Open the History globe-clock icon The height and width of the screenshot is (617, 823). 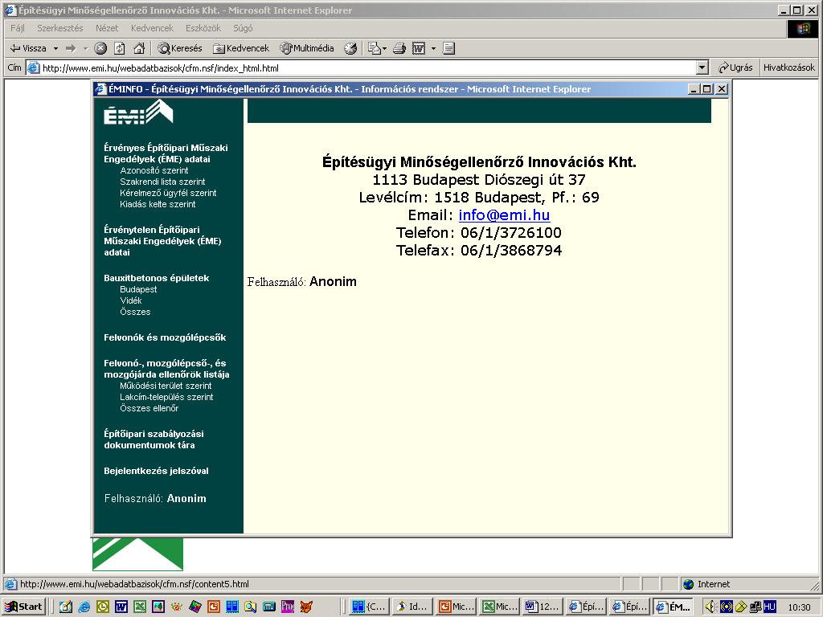click(x=350, y=48)
